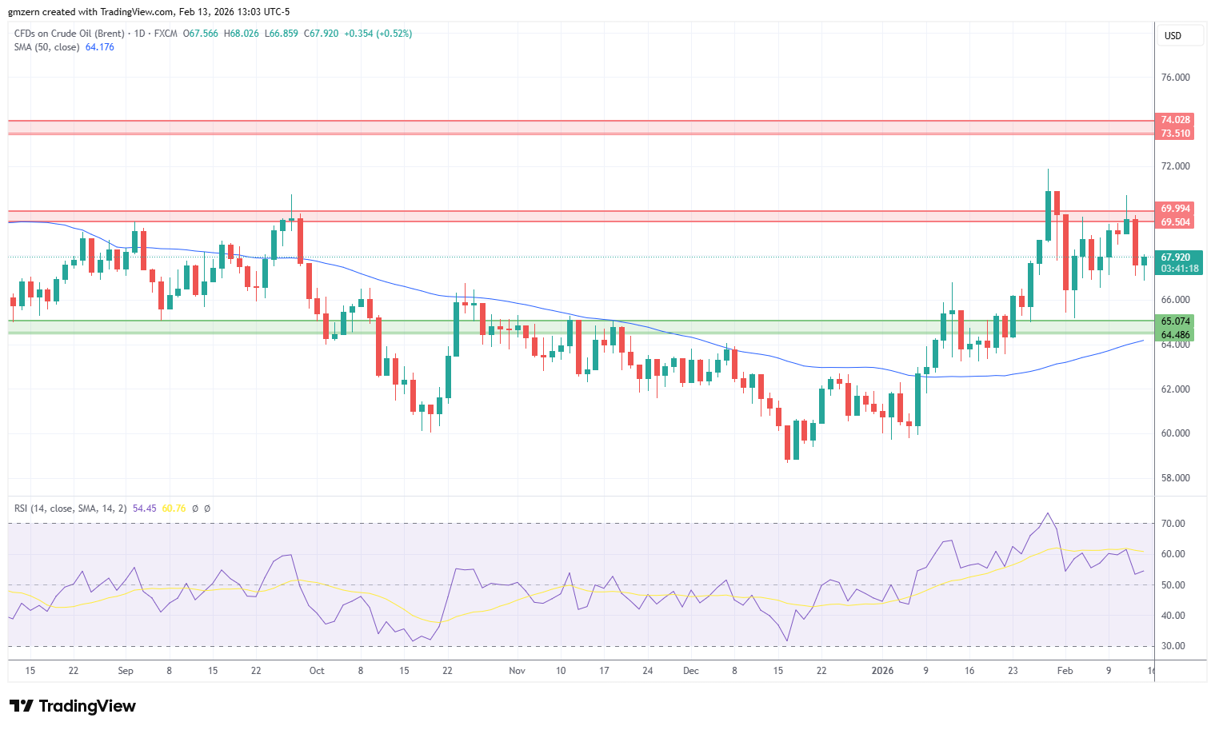Viewport: 1215px width, 730px height.
Task: Click the close price C67.920
Action: [322, 34]
